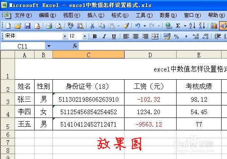Screen dimensions: 227x159
Task: Open the Chart Wizard icon
Action: pyautogui.click(x=214, y=26)
